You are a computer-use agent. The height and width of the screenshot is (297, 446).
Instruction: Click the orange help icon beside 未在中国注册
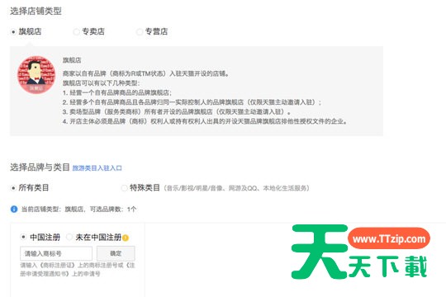(126, 238)
